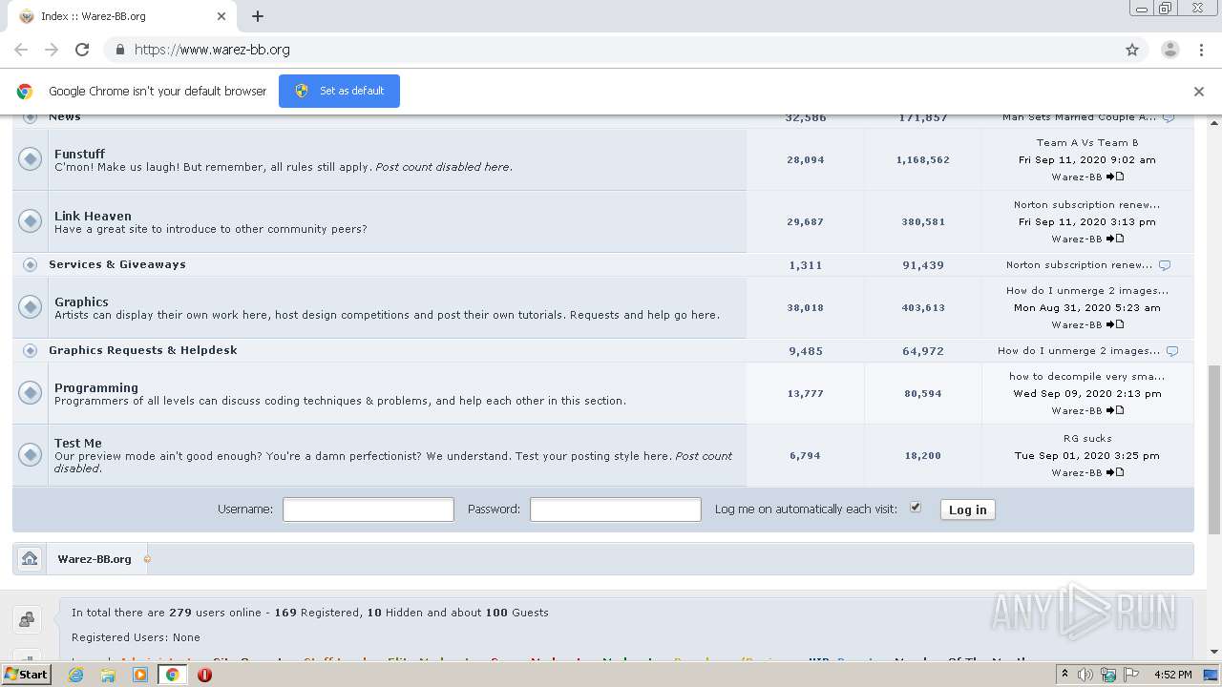Open the Test Me forum link
The height and width of the screenshot is (687, 1222).
click(x=78, y=443)
